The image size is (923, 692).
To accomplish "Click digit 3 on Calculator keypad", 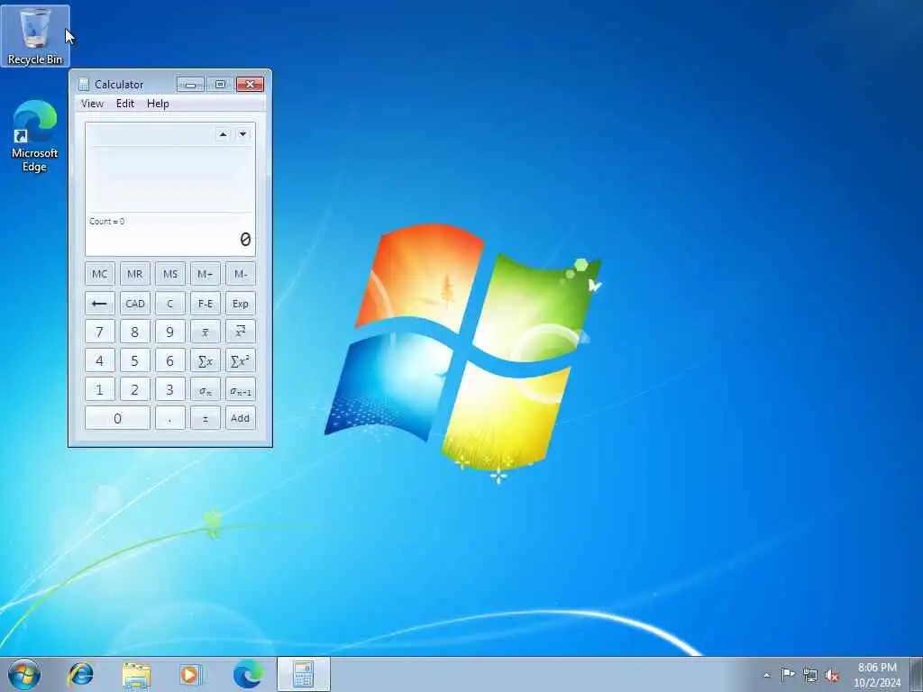I will pos(170,389).
